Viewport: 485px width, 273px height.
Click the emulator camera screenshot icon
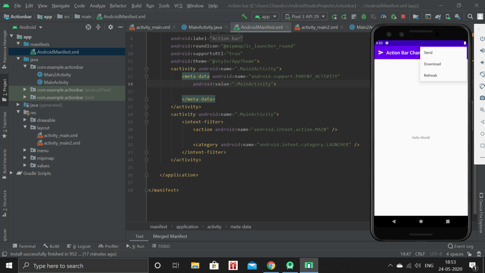click(482, 97)
